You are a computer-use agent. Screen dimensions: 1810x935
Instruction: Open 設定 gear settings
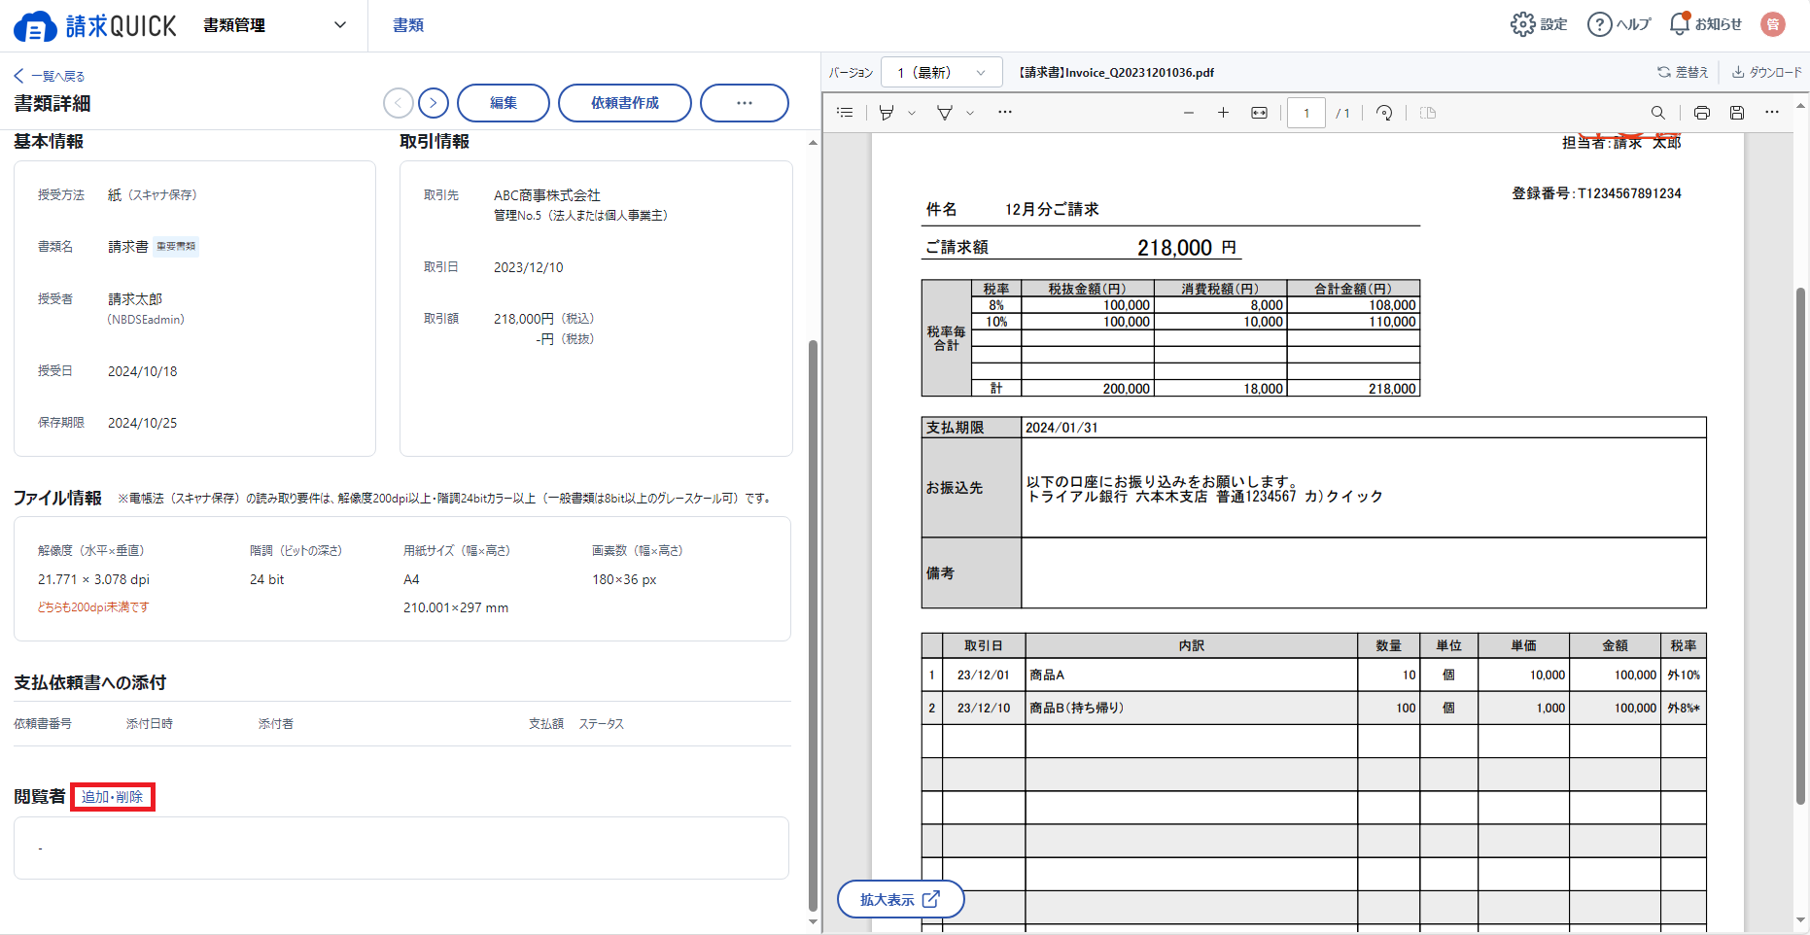point(1539,24)
